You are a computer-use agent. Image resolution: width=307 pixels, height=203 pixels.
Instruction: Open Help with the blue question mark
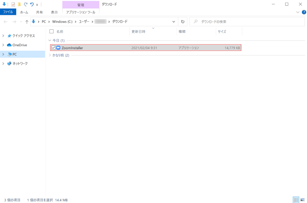coord(304,12)
